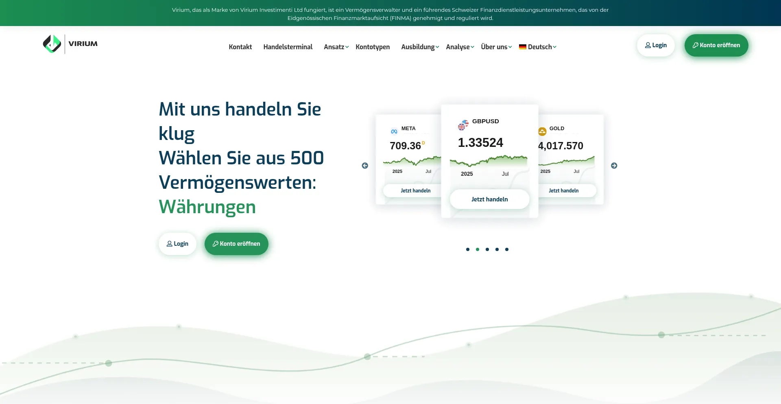Click Jetzt handeln on GBPUSD card

click(489, 199)
